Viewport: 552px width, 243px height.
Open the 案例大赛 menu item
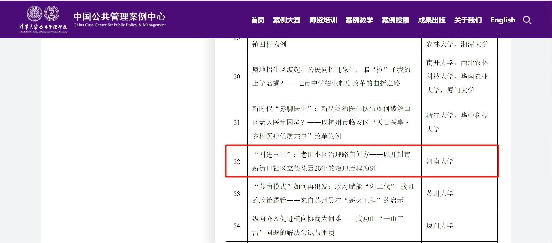pyautogui.click(x=287, y=20)
